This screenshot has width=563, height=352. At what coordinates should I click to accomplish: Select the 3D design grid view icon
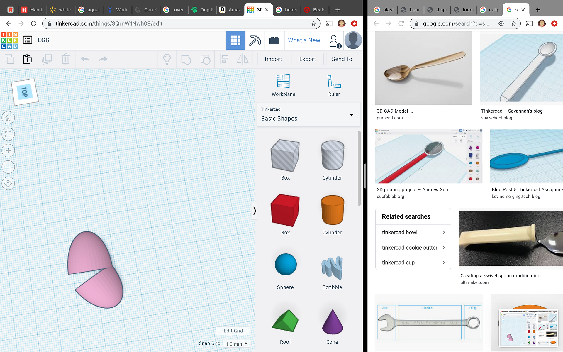pos(235,40)
